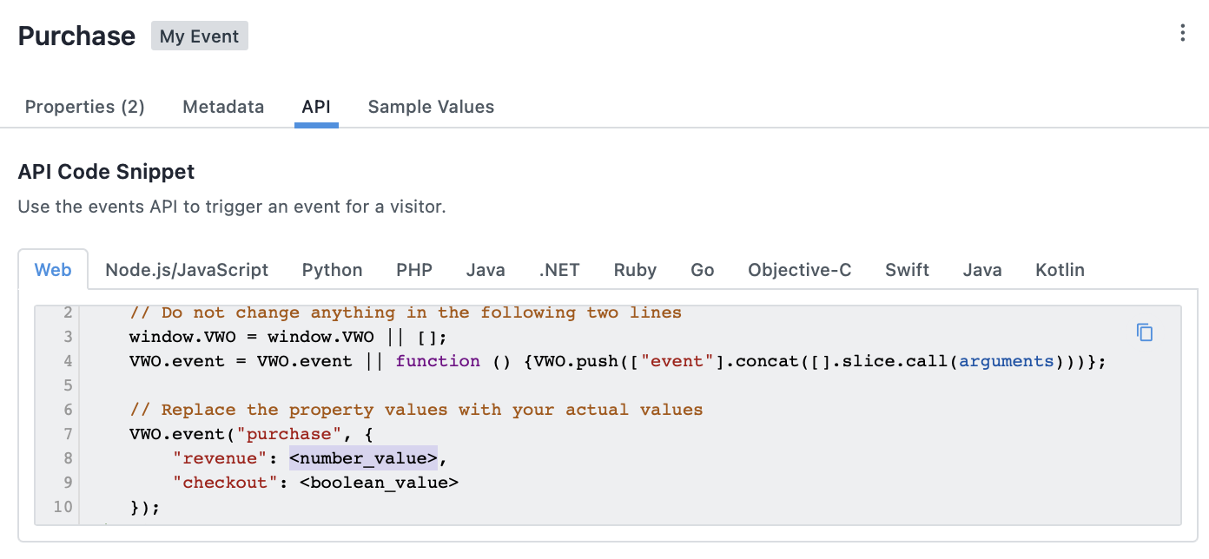Select the Java tab next to PHP

pyautogui.click(x=486, y=270)
